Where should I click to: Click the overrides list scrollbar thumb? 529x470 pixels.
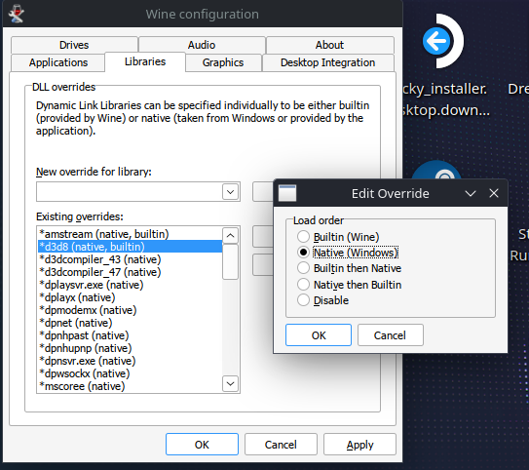coord(231,262)
